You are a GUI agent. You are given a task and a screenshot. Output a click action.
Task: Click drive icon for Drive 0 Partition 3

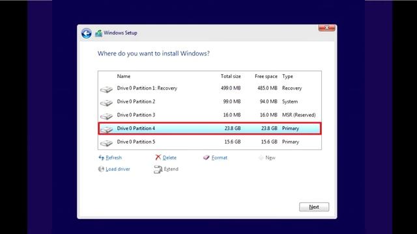(106, 116)
